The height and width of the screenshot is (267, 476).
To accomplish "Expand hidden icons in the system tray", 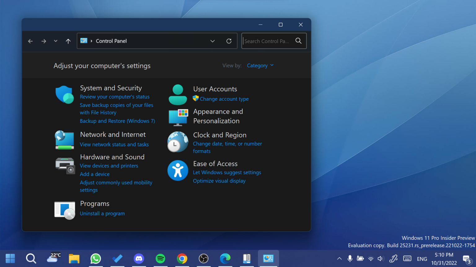I will coord(339,259).
